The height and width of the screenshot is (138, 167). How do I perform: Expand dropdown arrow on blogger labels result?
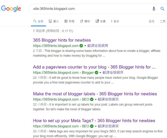(96, 99)
